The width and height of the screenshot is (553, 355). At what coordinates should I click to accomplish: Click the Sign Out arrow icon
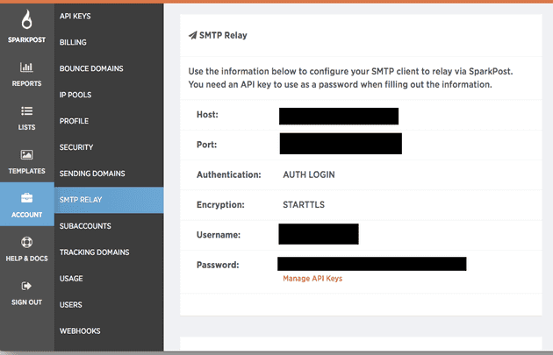point(26,286)
